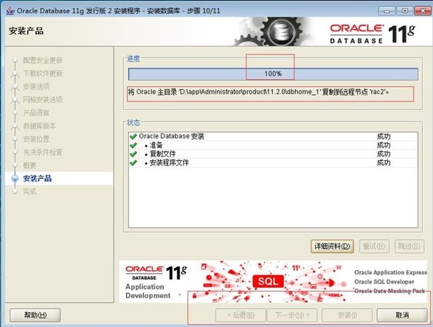Click the Oracle Database 11g logo in header
433x327 pixels.
pos(372,34)
